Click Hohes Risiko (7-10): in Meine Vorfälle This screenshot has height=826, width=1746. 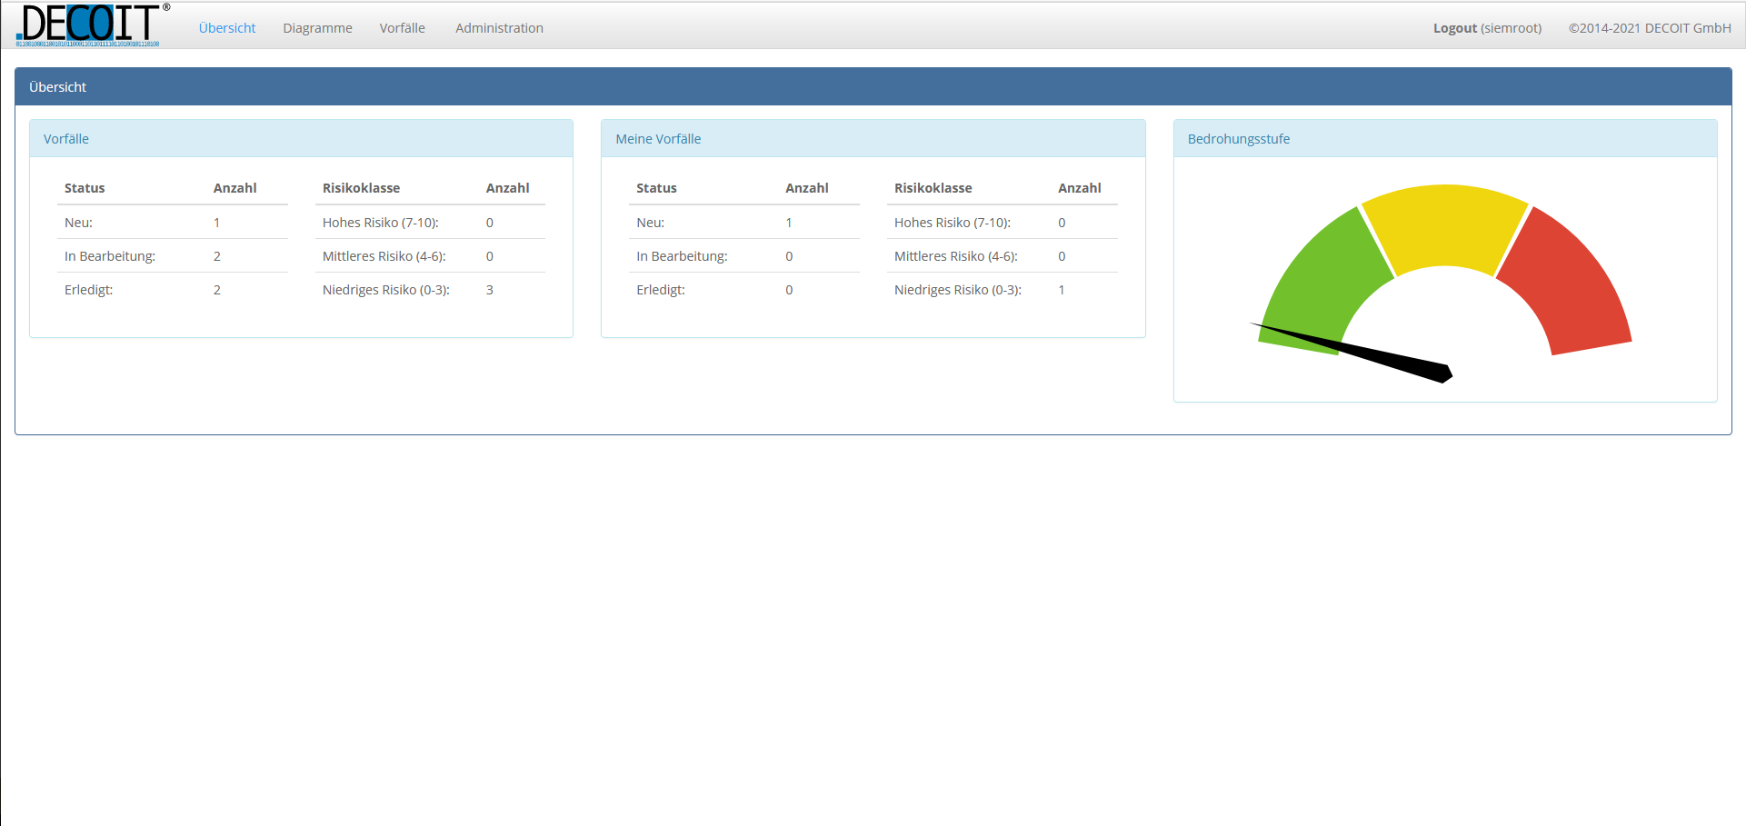[953, 223]
